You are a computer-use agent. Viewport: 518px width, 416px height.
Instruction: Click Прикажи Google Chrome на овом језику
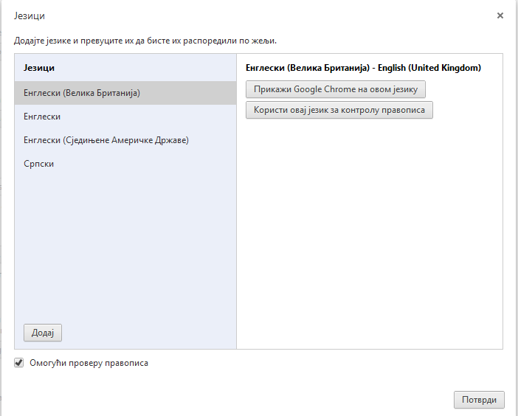[336, 89]
